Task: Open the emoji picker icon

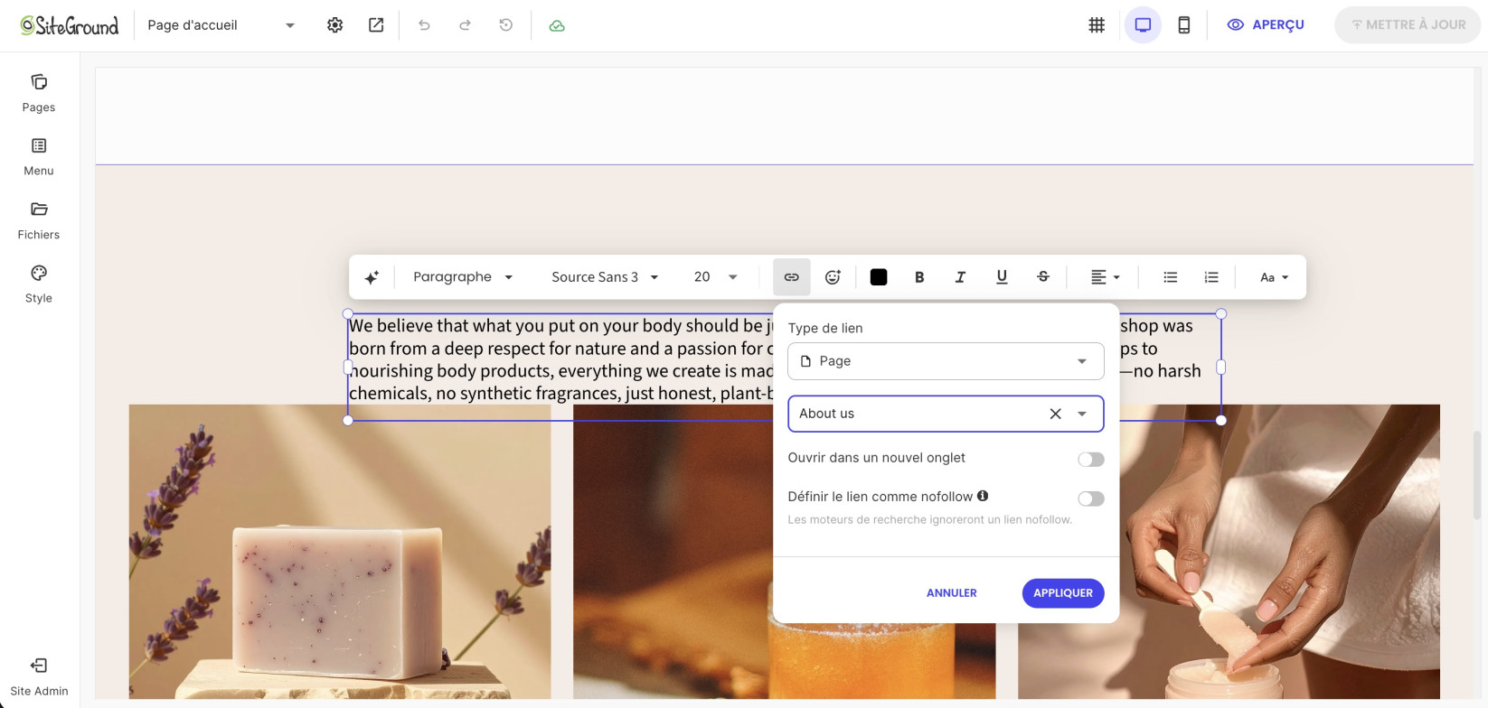Action: point(833,277)
